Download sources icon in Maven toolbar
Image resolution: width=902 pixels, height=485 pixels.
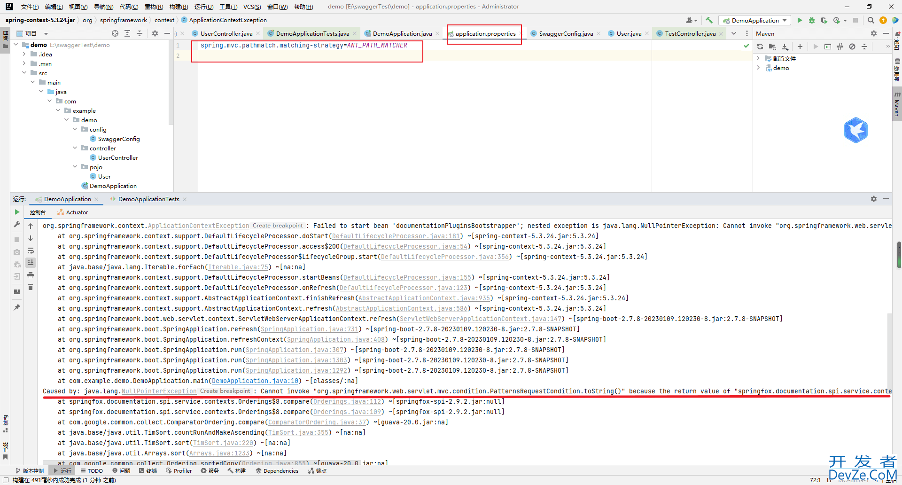(x=785, y=47)
